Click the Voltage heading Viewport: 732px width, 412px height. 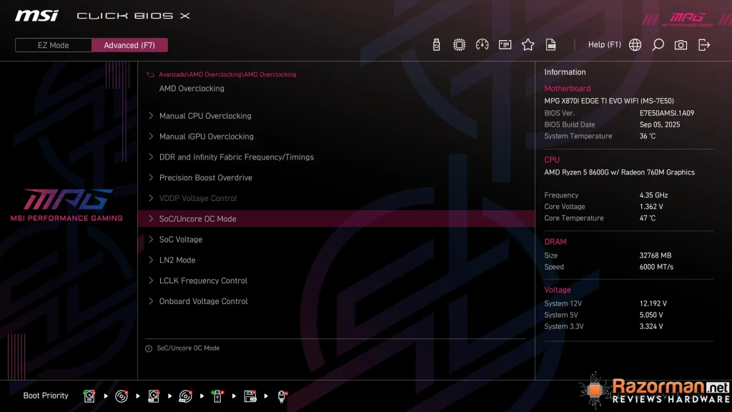point(558,290)
